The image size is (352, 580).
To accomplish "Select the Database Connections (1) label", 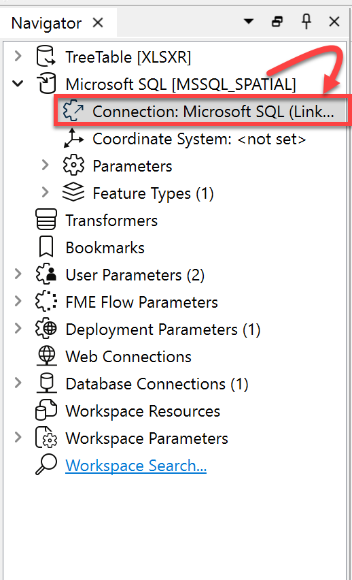I will (x=157, y=384).
